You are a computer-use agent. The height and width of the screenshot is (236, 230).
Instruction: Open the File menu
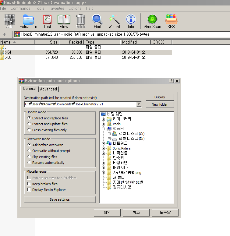click(3, 9)
